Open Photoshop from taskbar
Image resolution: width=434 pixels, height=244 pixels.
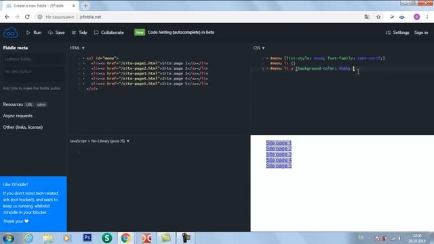pyautogui.click(x=87, y=238)
